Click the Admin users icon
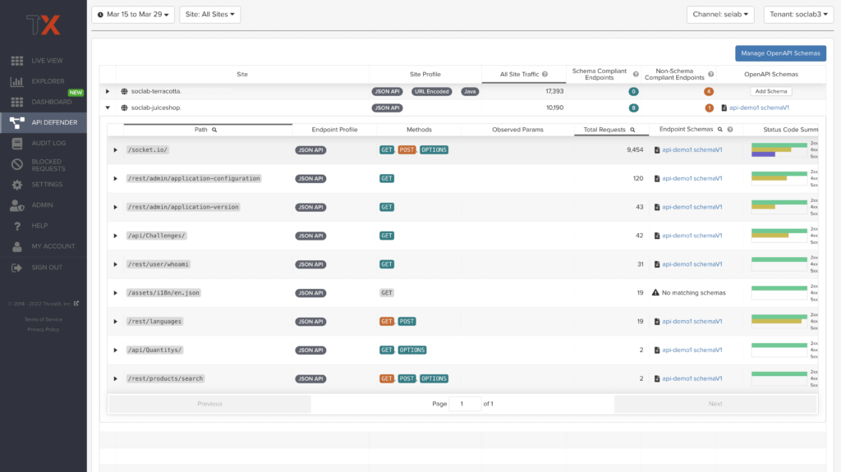The height and width of the screenshot is (472, 841). tap(17, 205)
